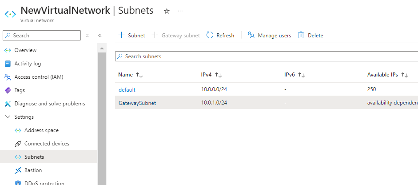Click the magnifier icon in Search subnets box

120,56
